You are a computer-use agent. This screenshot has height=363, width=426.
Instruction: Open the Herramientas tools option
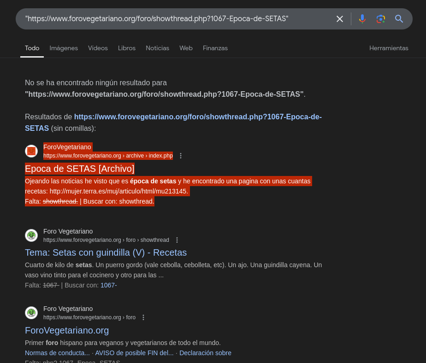[389, 48]
